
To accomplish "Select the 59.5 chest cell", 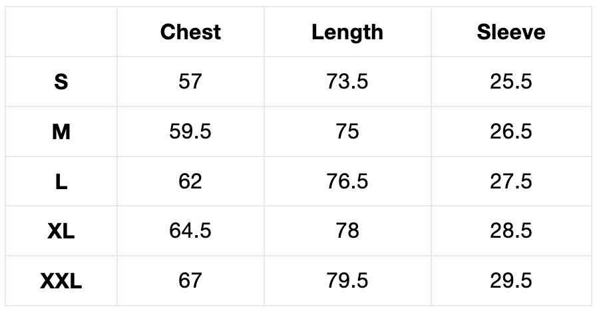I will pyautogui.click(x=190, y=132).
